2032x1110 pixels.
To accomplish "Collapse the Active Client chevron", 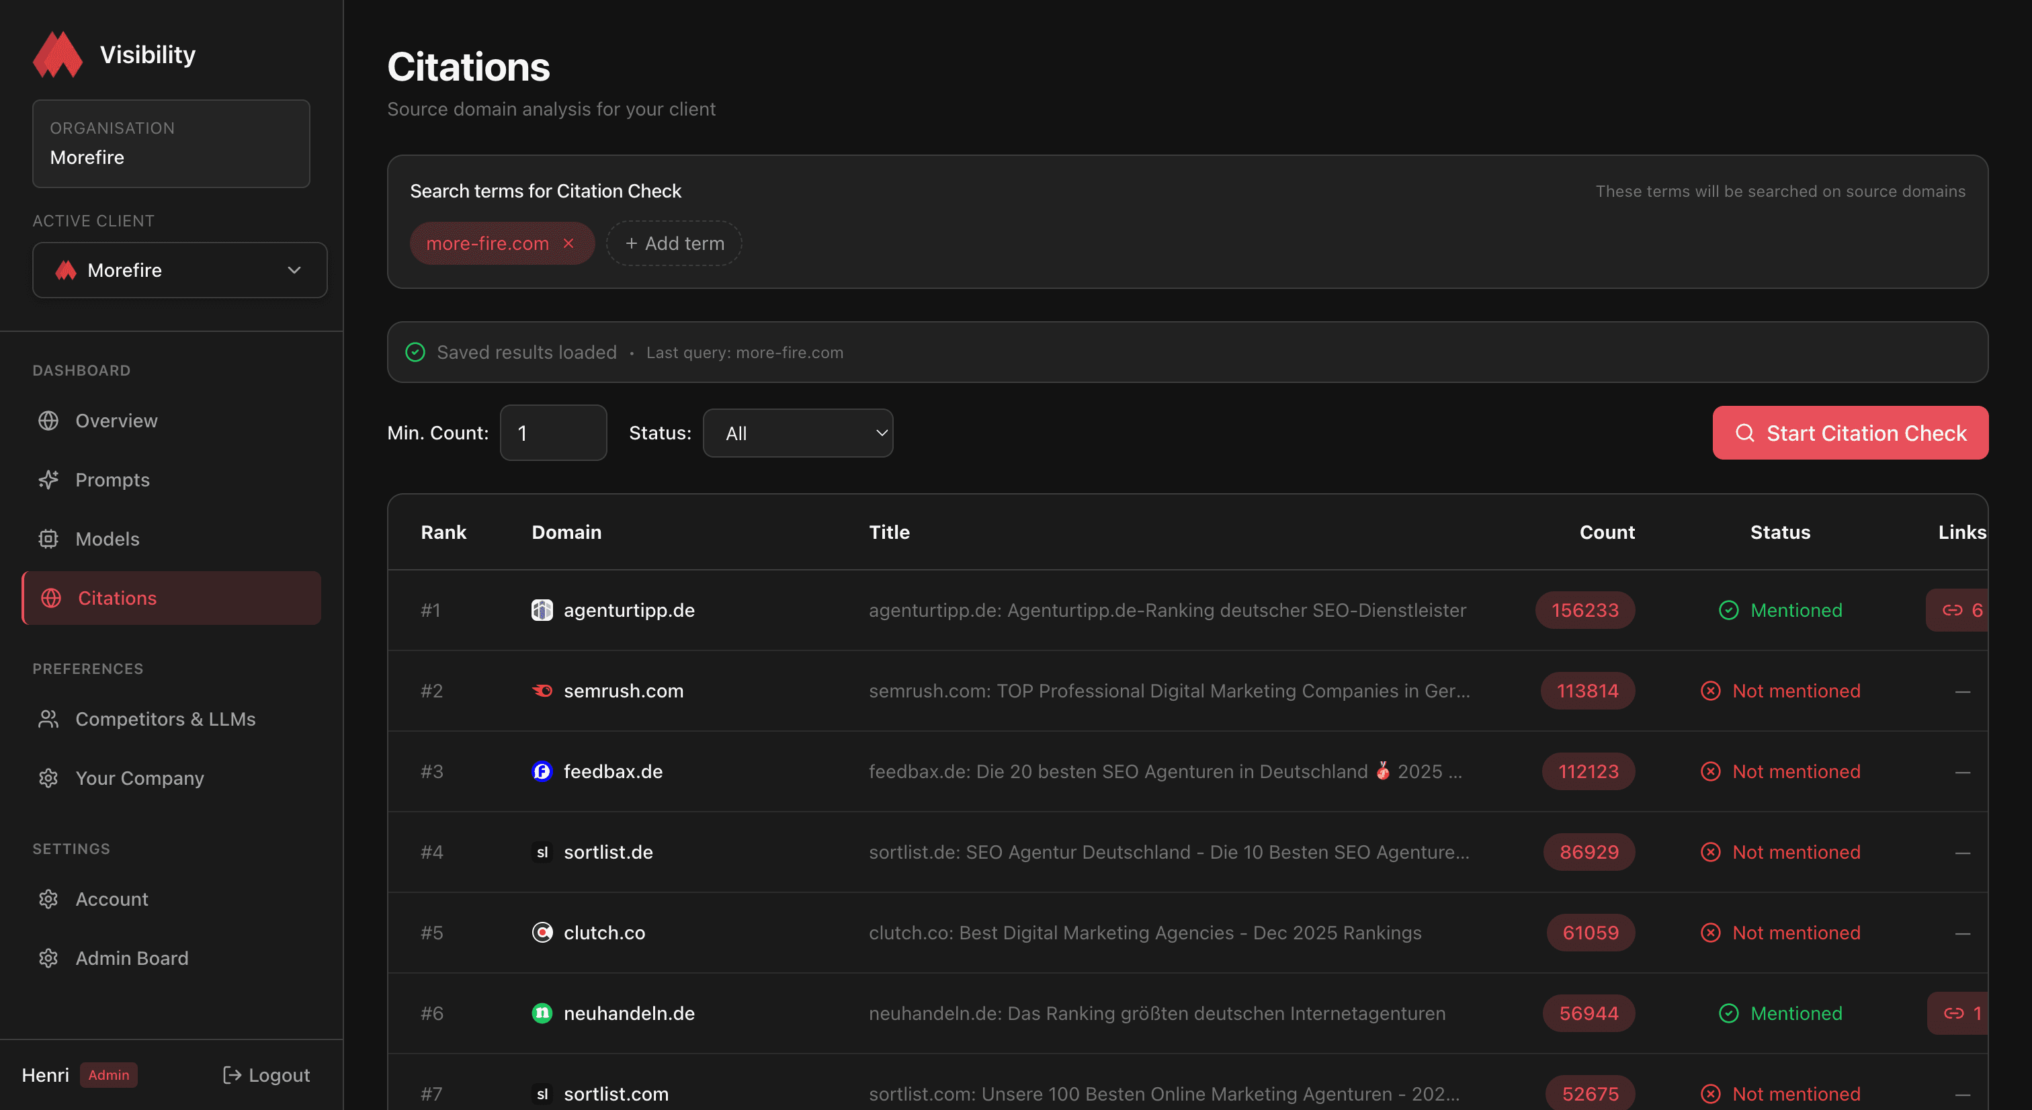I will click(x=294, y=270).
